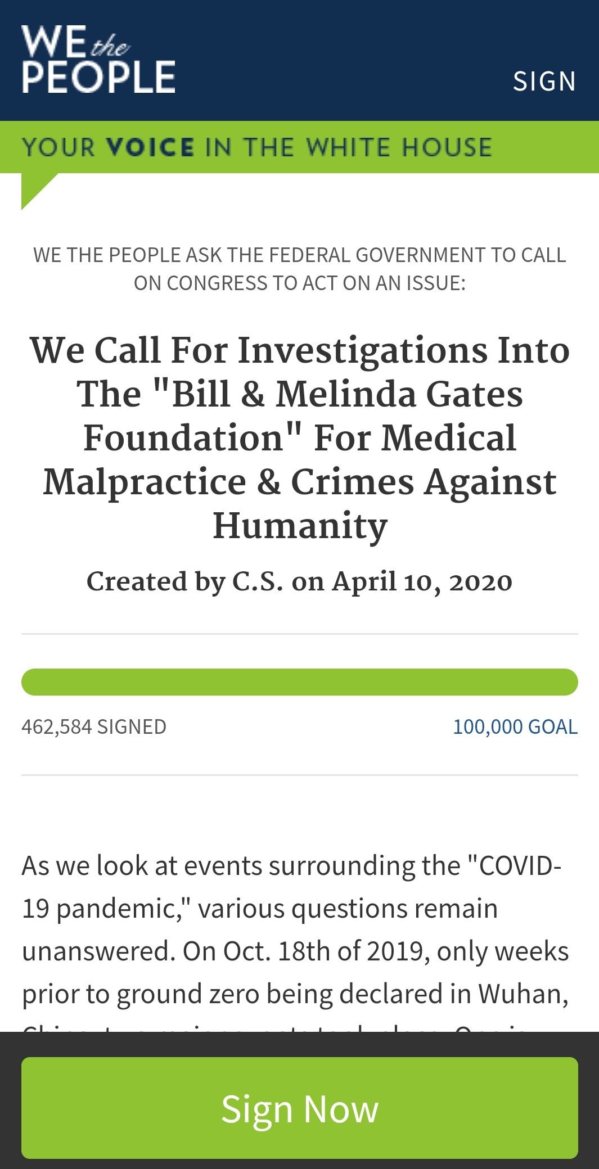Viewport: 599px width, 1169px height.
Task: Tap the script 'the' in the logo
Action: click(110, 46)
